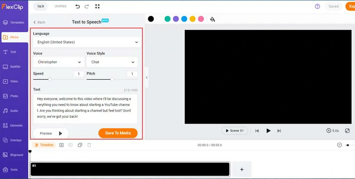Image resolution: width=355 pixels, height=179 pixels.
Task: Select the blue color swatch
Action: [x=184, y=19]
